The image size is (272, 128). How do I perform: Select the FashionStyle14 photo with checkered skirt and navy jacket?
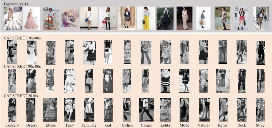point(127,18)
